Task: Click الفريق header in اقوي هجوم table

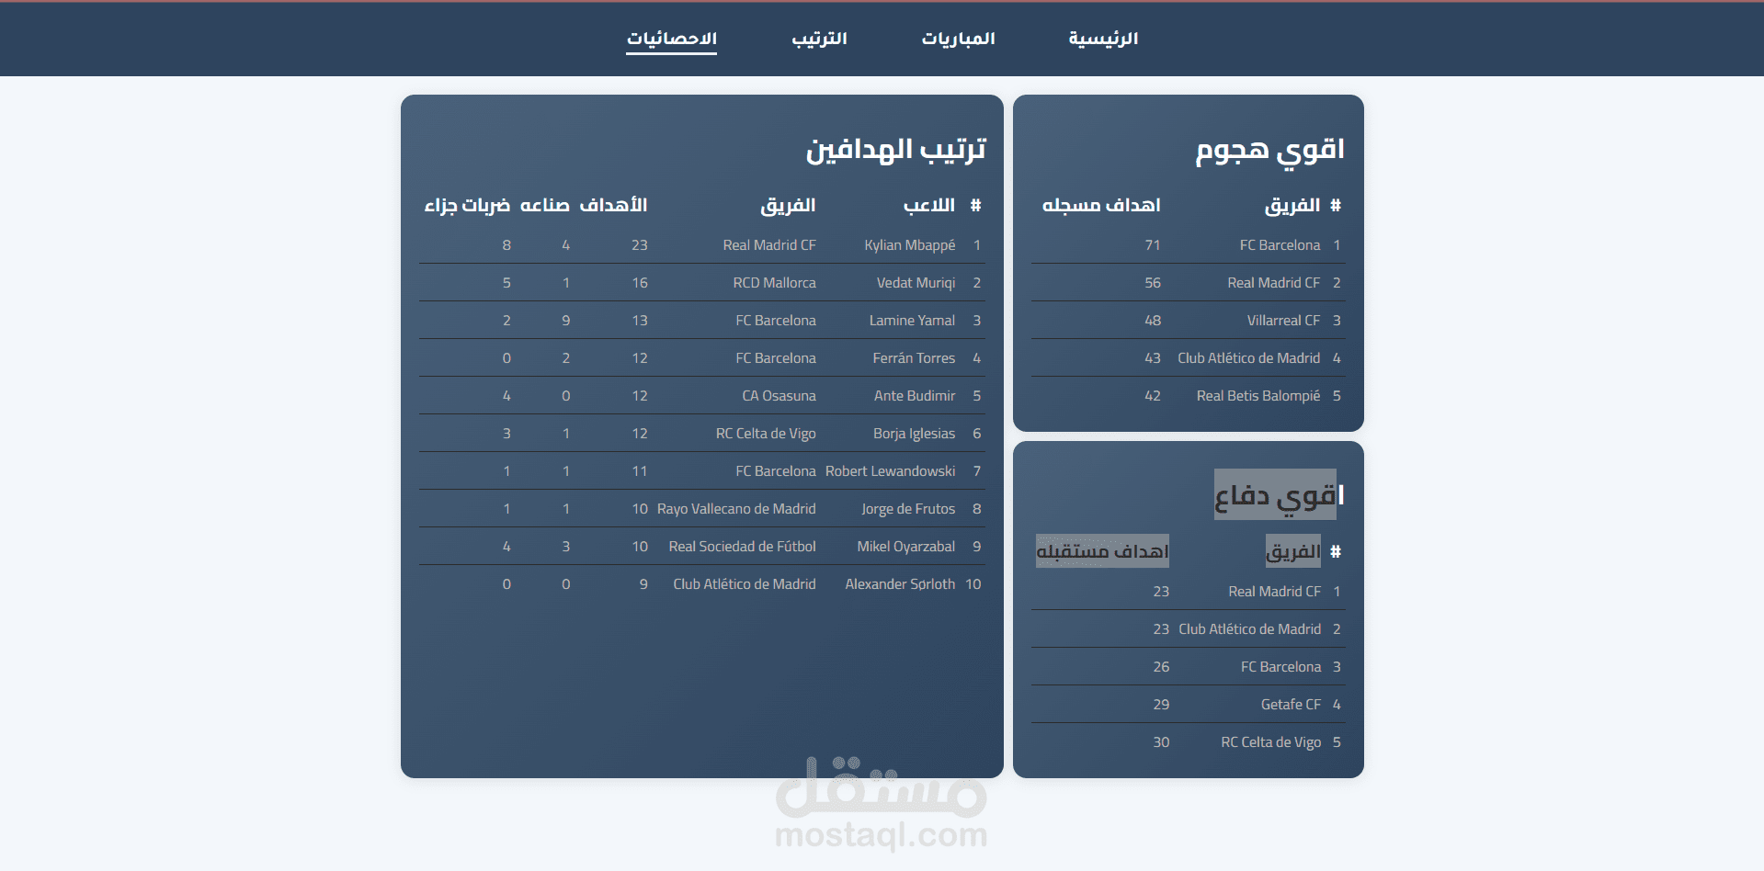Action: (1292, 205)
